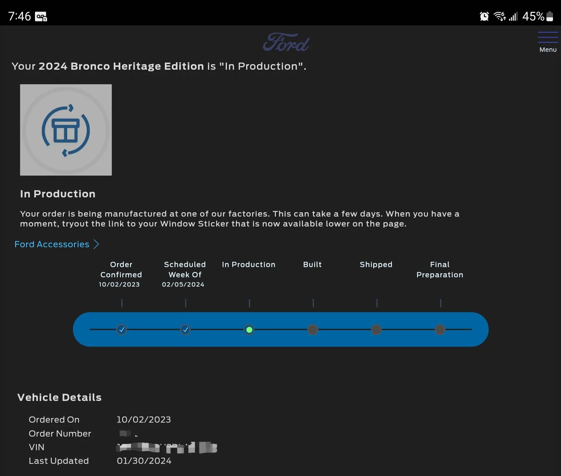Tap the Vehicle Details heading

[59, 397]
